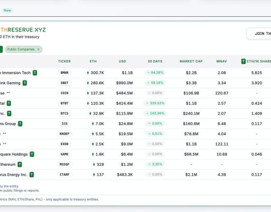Screen dimensions: 271x212
Task: Click the MSSGF ticker pill
Action: [64, 164]
